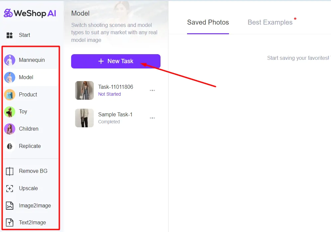Open the Text2Image tool icon
The width and height of the screenshot is (331, 232).
(10, 223)
